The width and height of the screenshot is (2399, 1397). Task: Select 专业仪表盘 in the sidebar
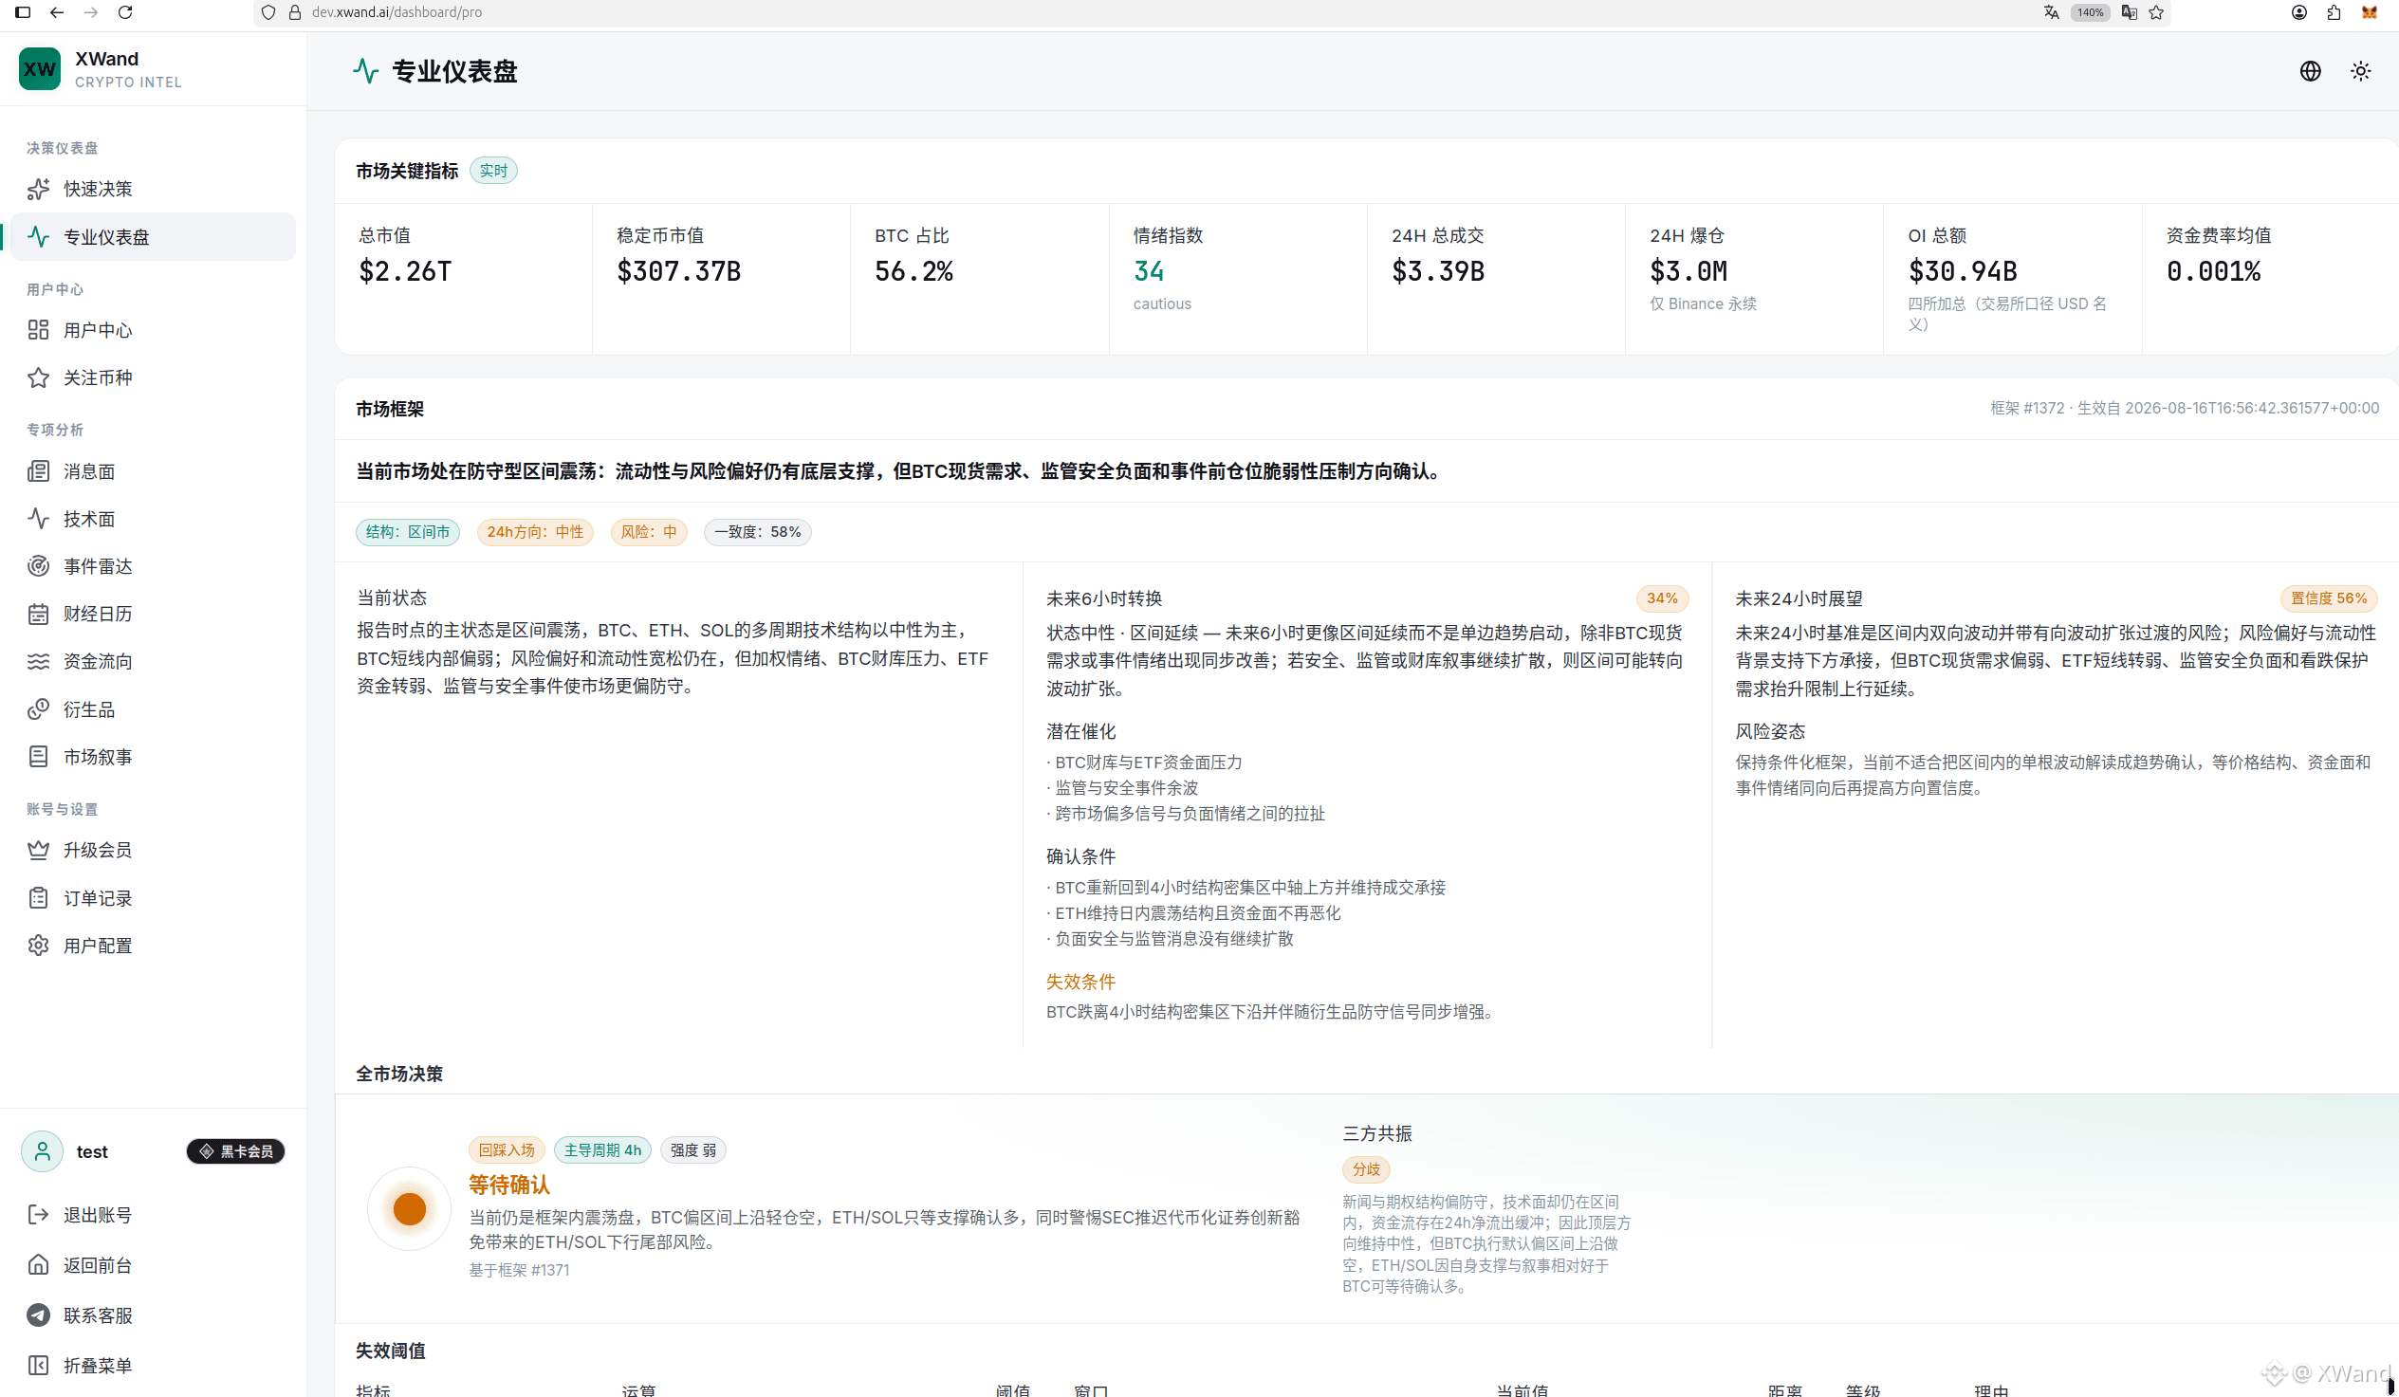153,237
